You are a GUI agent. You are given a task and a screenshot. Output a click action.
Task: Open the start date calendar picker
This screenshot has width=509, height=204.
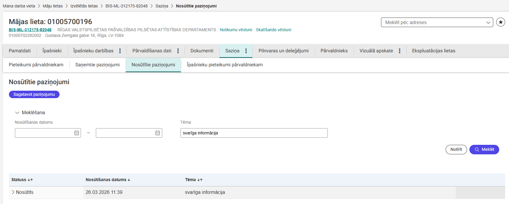tap(76, 133)
